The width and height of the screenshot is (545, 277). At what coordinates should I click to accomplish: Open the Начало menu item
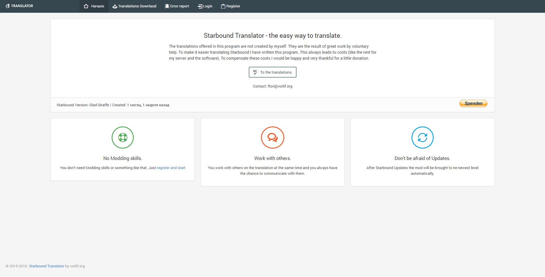click(x=94, y=6)
